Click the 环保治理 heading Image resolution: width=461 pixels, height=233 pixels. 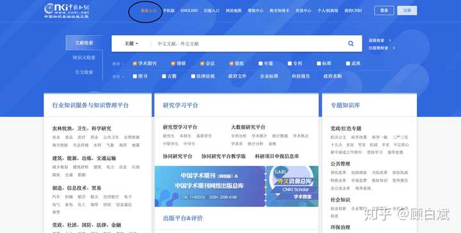pos(341,227)
